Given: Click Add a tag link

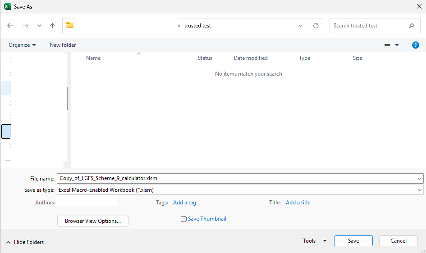Looking at the screenshot, I should pyautogui.click(x=184, y=203).
